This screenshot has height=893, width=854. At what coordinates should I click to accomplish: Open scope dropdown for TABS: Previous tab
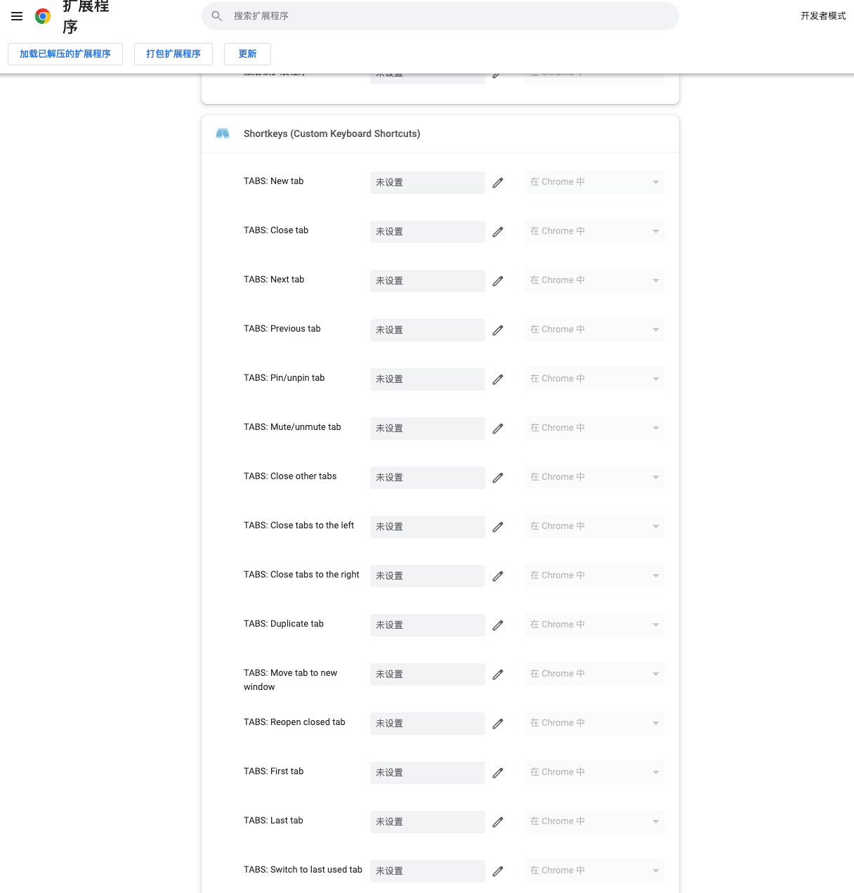(594, 330)
